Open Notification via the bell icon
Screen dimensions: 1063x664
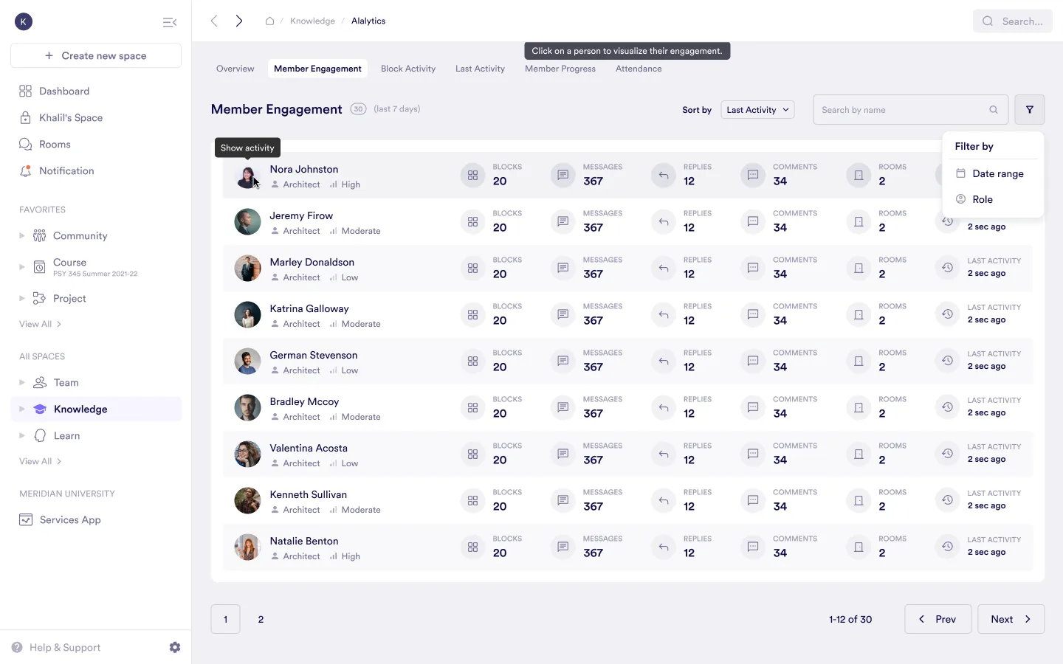click(24, 170)
